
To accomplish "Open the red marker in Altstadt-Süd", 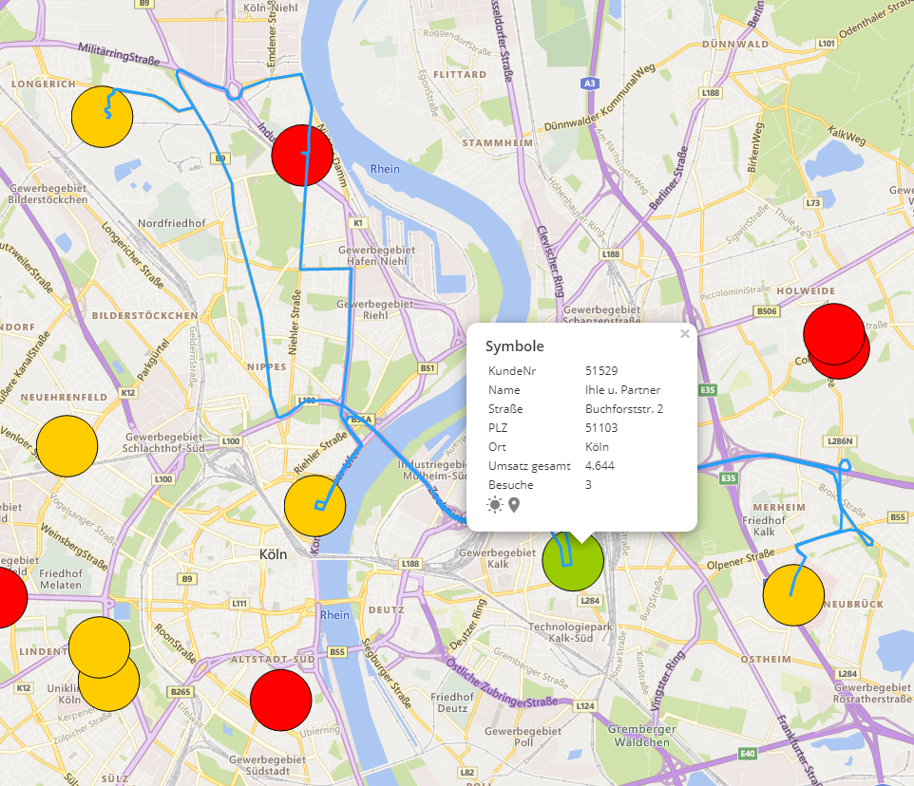I will [x=281, y=700].
